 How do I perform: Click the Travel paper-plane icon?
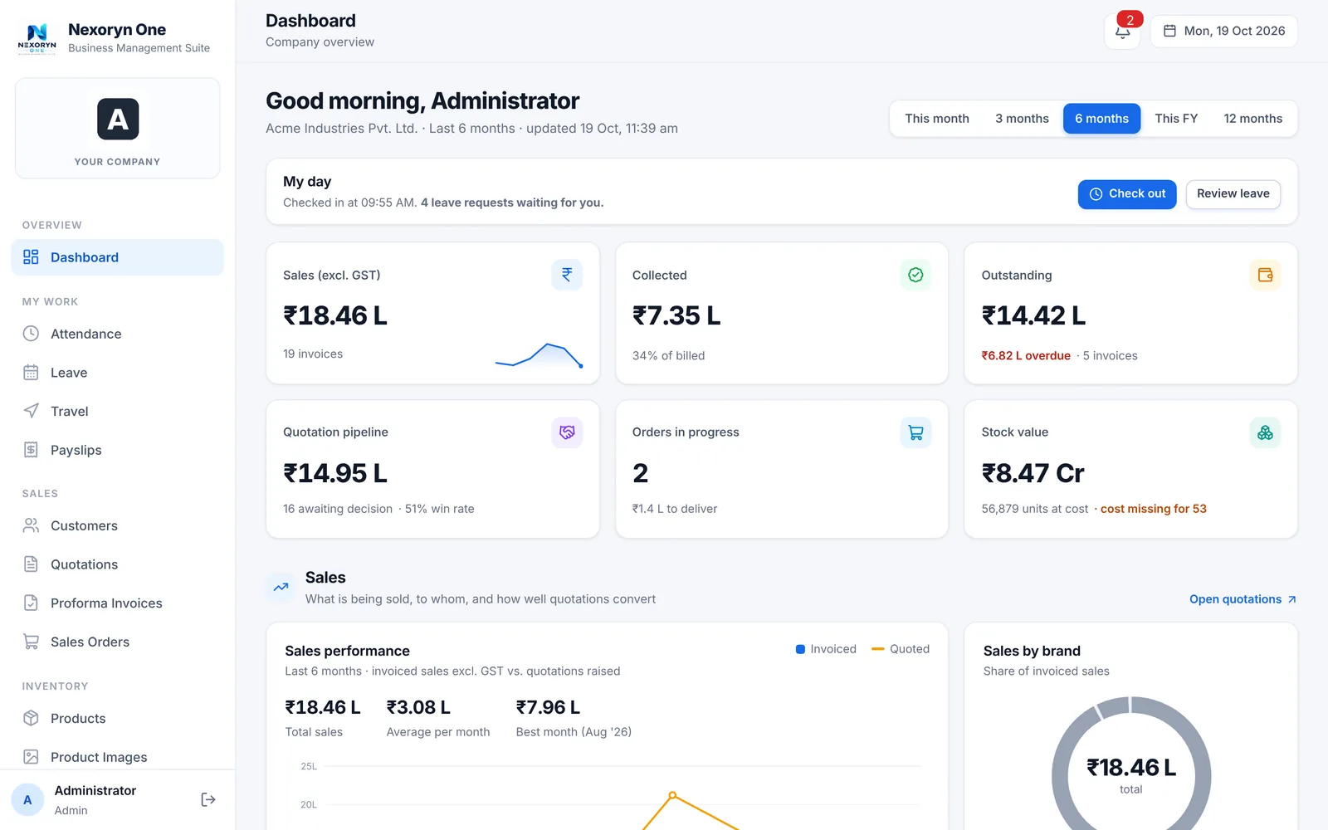pos(31,411)
